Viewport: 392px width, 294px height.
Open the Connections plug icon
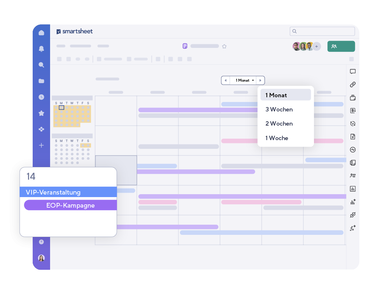click(x=353, y=215)
